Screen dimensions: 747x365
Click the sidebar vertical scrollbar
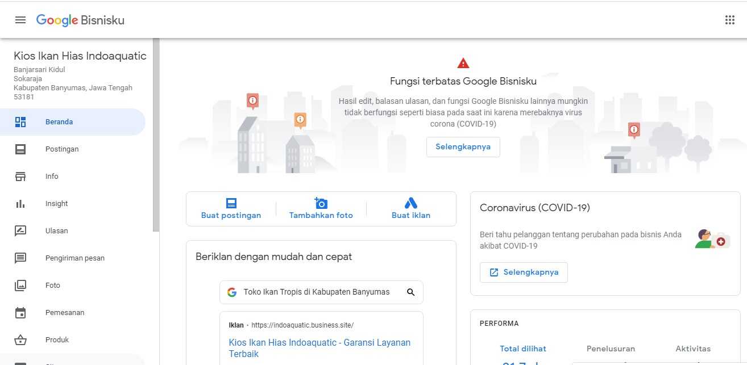(x=156, y=135)
